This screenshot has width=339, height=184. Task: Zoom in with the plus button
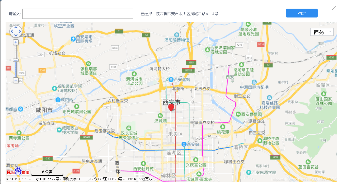pyautogui.click(x=16, y=42)
